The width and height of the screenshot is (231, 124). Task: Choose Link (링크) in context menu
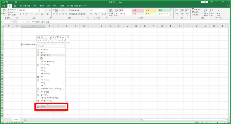51,107
